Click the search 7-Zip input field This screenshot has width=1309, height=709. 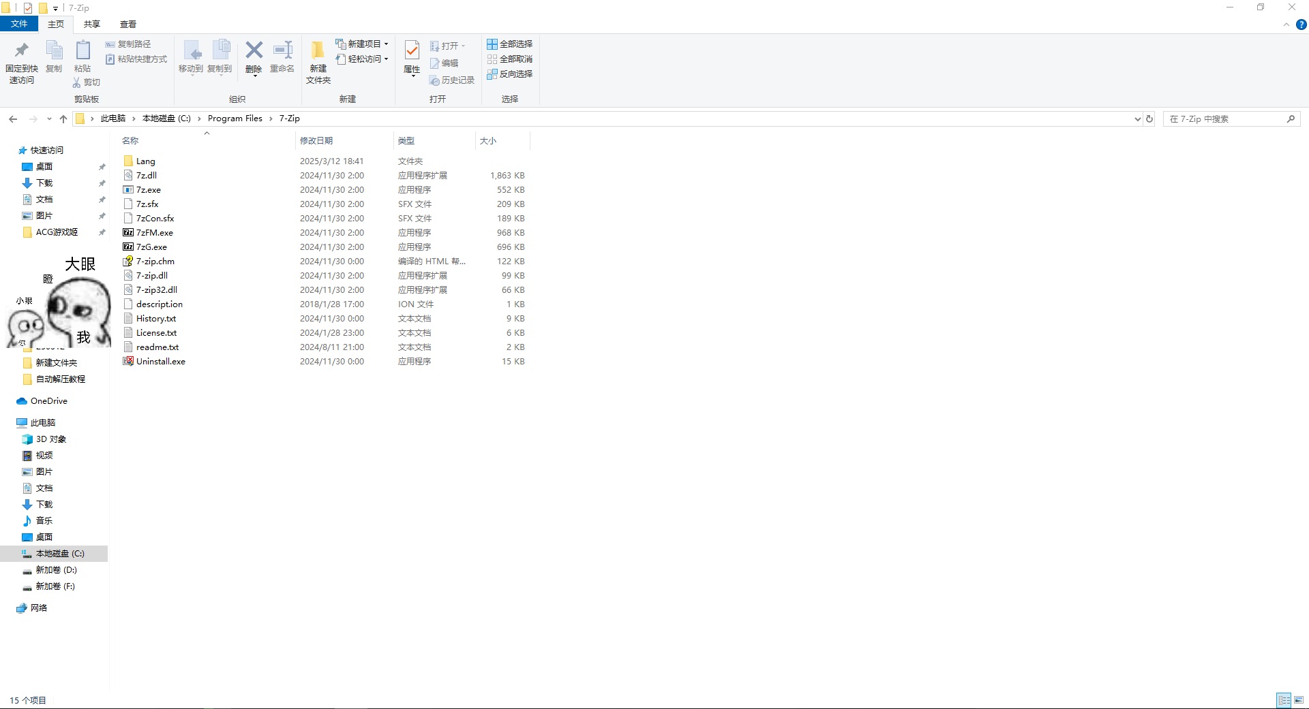pyautogui.click(x=1224, y=119)
